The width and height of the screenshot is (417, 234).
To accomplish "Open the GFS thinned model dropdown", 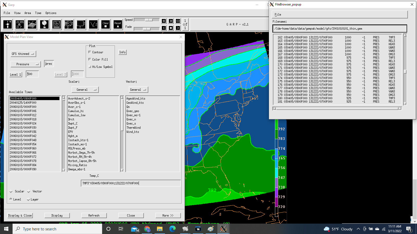I will [x=23, y=54].
